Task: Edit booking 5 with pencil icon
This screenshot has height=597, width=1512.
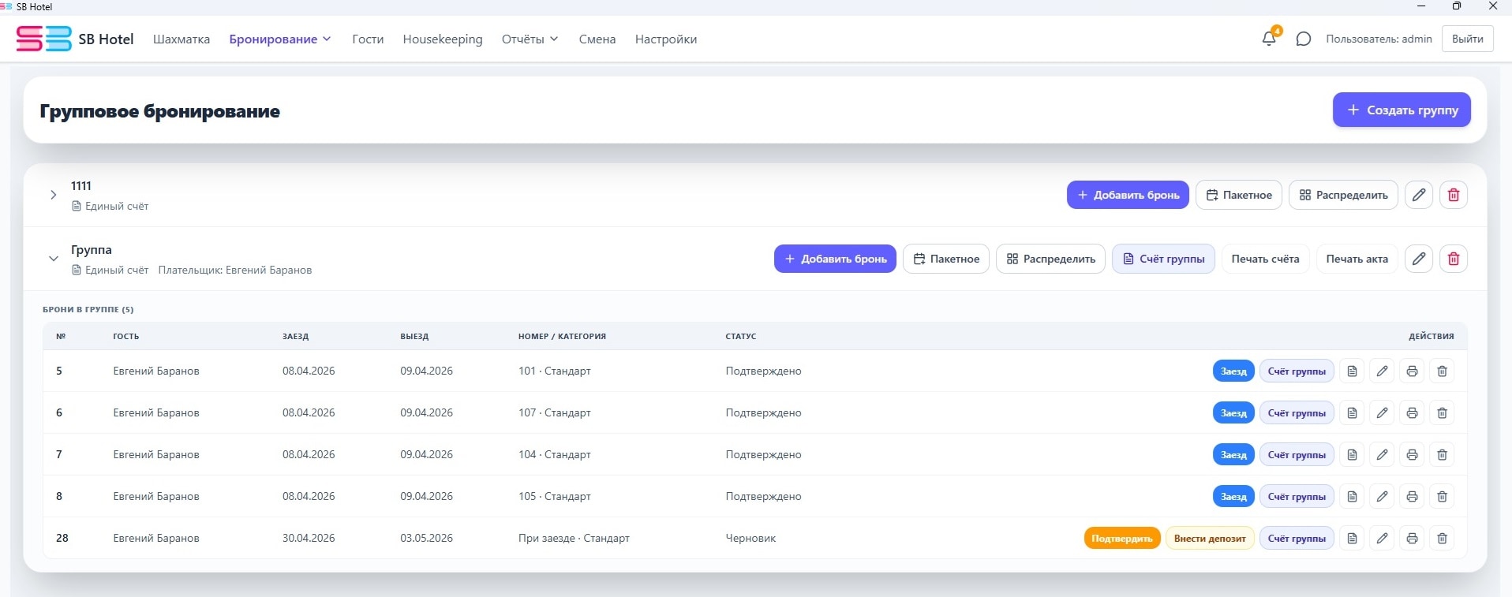Action: 1382,371
